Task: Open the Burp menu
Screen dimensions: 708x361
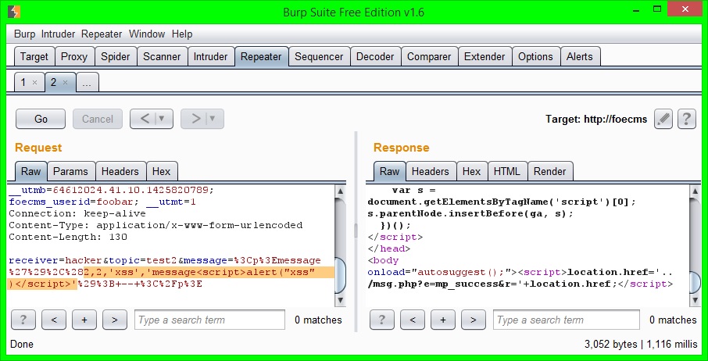Action: point(24,34)
